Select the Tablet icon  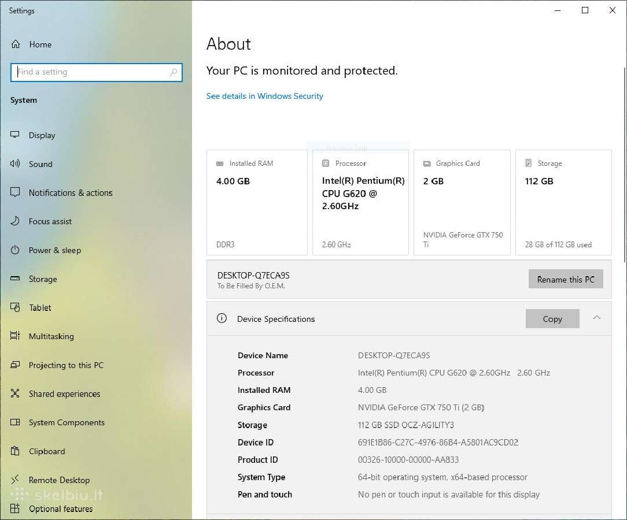tap(15, 307)
